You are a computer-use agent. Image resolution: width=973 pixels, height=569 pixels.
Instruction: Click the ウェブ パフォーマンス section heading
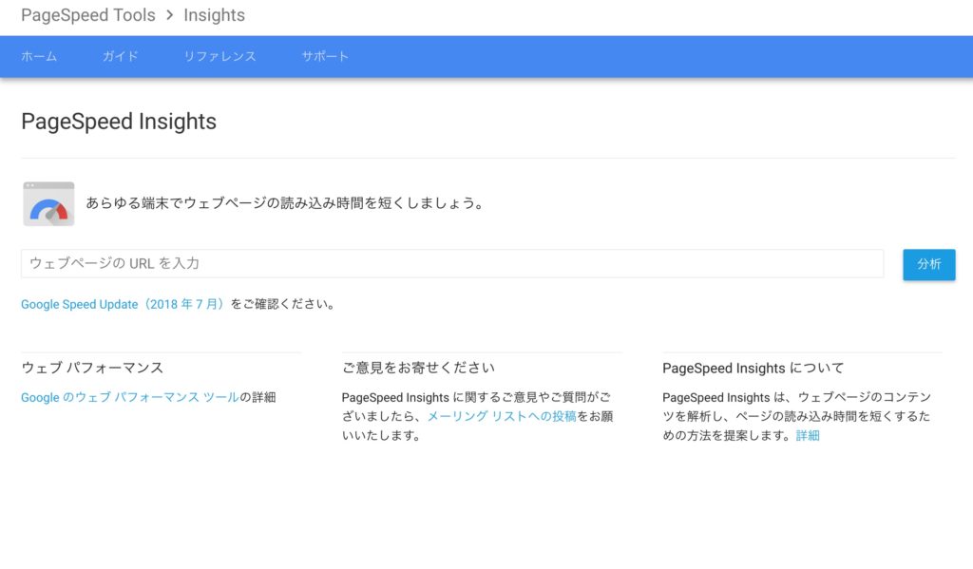tap(92, 369)
